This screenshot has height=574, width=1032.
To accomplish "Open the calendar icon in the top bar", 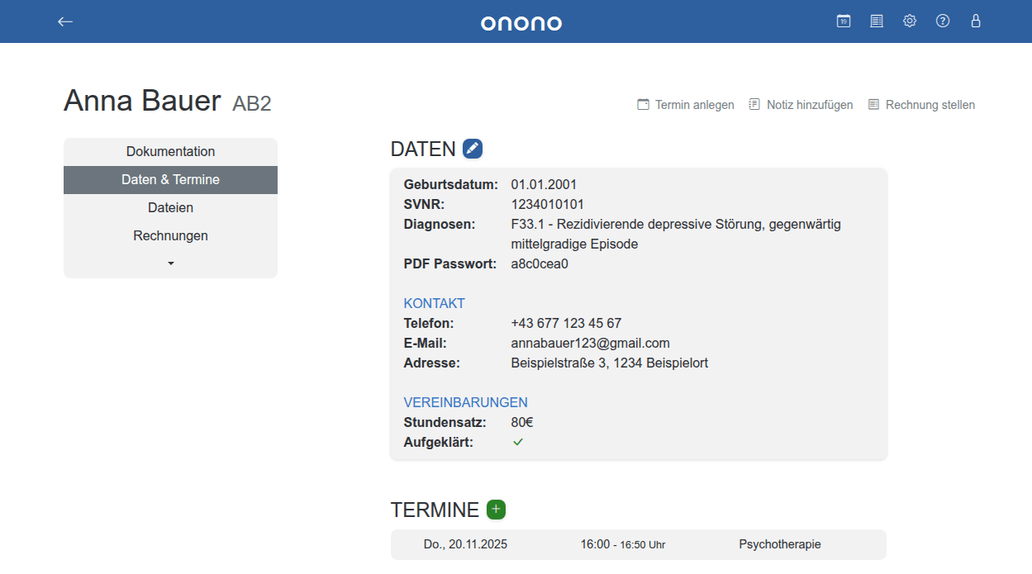I will coord(843,21).
